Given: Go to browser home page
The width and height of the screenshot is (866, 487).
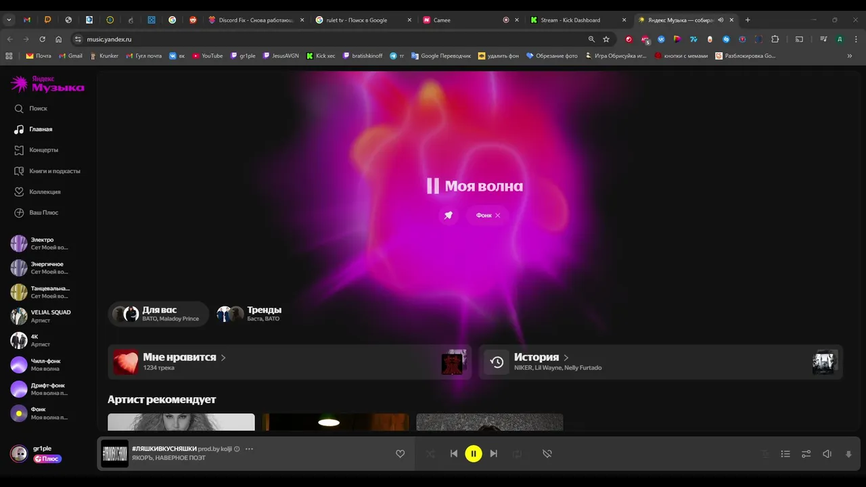Looking at the screenshot, I should pyautogui.click(x=58, y=39).
